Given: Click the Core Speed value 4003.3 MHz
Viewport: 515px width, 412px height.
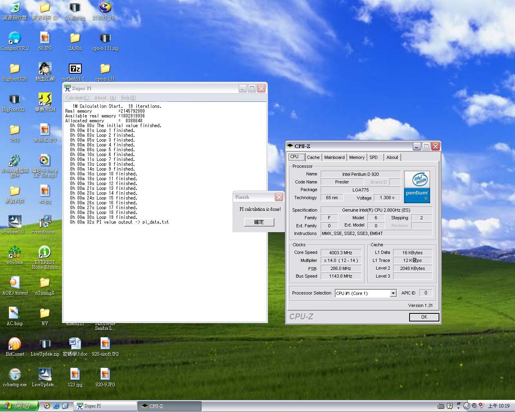Looking at the screenshot, I should (x=340, y=253).
